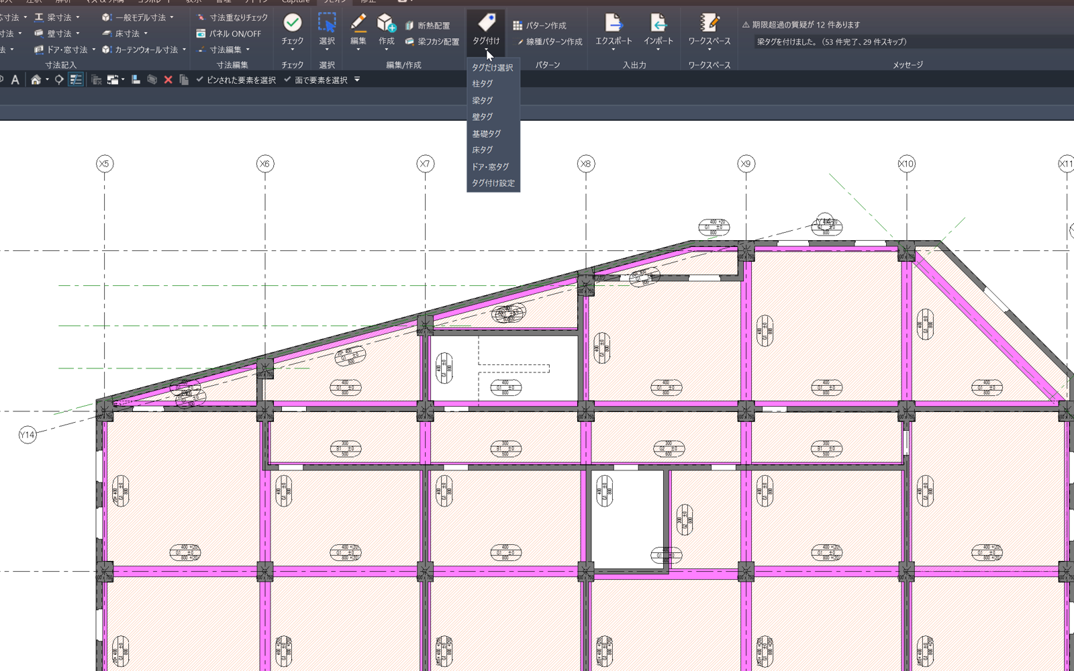
Task: Open the エクスポート tool
Action: 614,30
